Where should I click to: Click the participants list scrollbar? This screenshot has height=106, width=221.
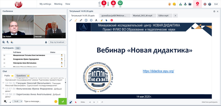(65, 60)
